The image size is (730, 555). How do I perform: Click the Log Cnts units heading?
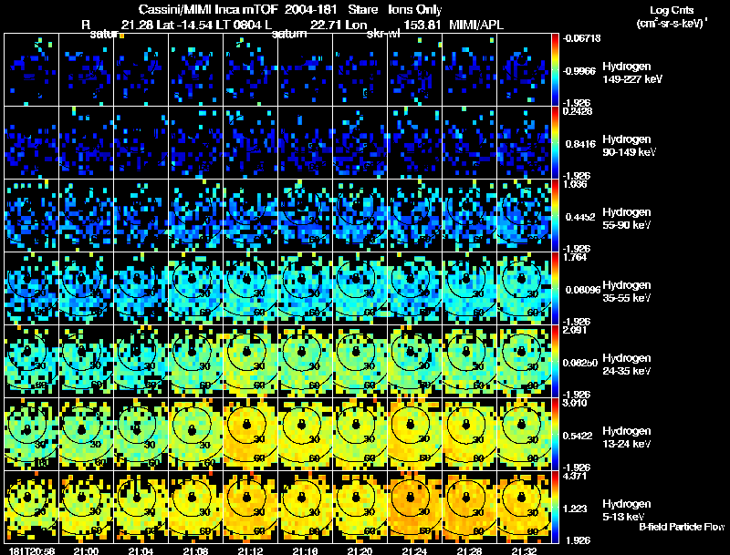[672, 16]
